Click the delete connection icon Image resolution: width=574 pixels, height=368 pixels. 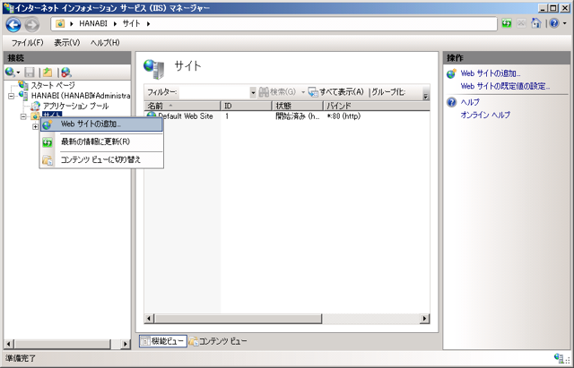(x=65, y=72)
